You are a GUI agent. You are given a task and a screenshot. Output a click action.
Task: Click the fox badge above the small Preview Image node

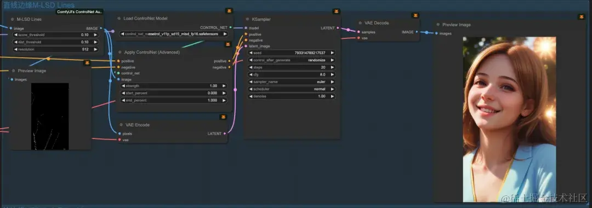(x=87, y=63)
